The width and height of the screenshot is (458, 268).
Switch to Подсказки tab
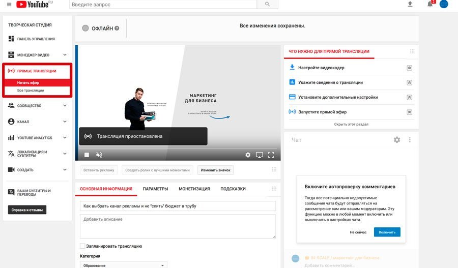233,189
